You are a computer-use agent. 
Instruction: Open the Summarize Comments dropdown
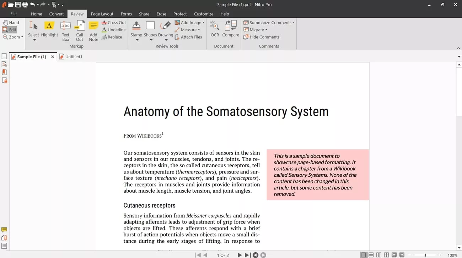click(294, 23)
